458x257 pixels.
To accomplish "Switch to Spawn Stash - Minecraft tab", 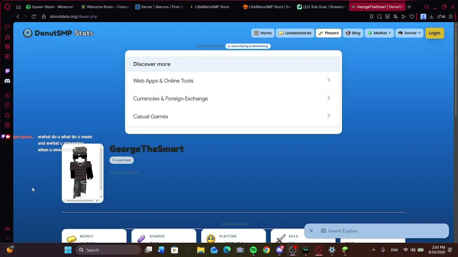I will [50, 7].
